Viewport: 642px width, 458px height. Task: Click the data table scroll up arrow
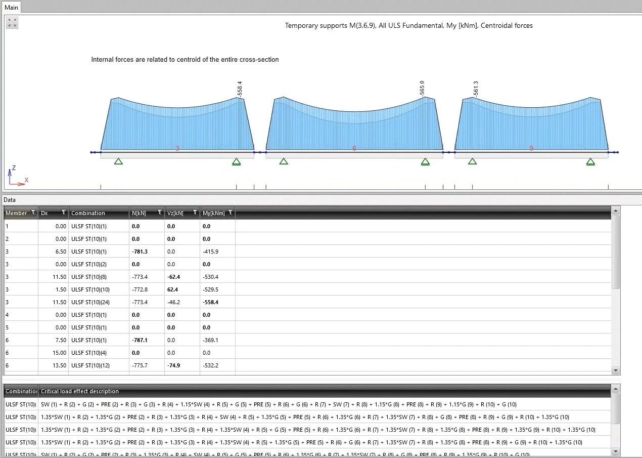tap(615, 210)
